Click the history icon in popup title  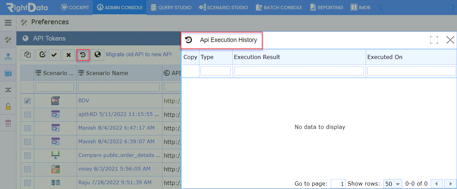click(188, 40)
